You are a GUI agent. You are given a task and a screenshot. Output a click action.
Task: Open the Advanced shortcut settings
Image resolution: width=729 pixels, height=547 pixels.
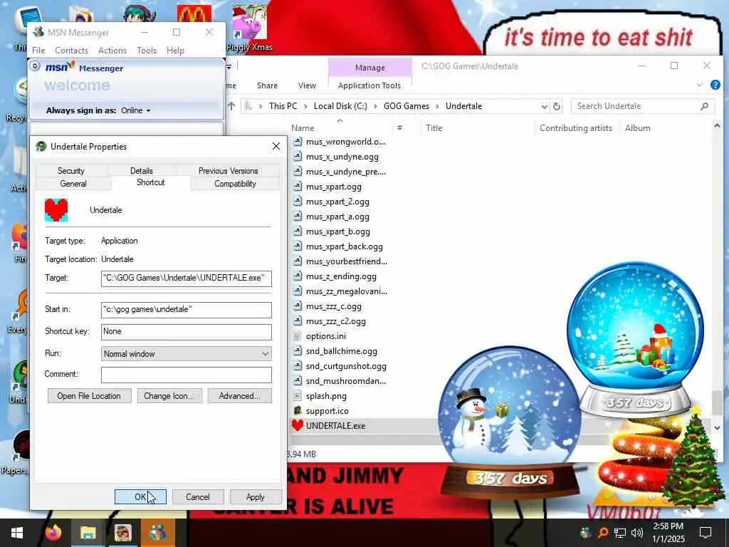point(239,396)
